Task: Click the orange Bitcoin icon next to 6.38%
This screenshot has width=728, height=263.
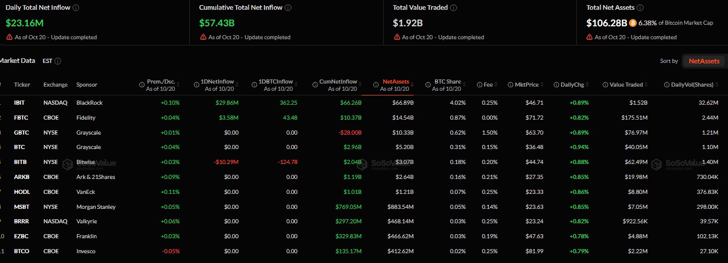Action: click(633, 23)
